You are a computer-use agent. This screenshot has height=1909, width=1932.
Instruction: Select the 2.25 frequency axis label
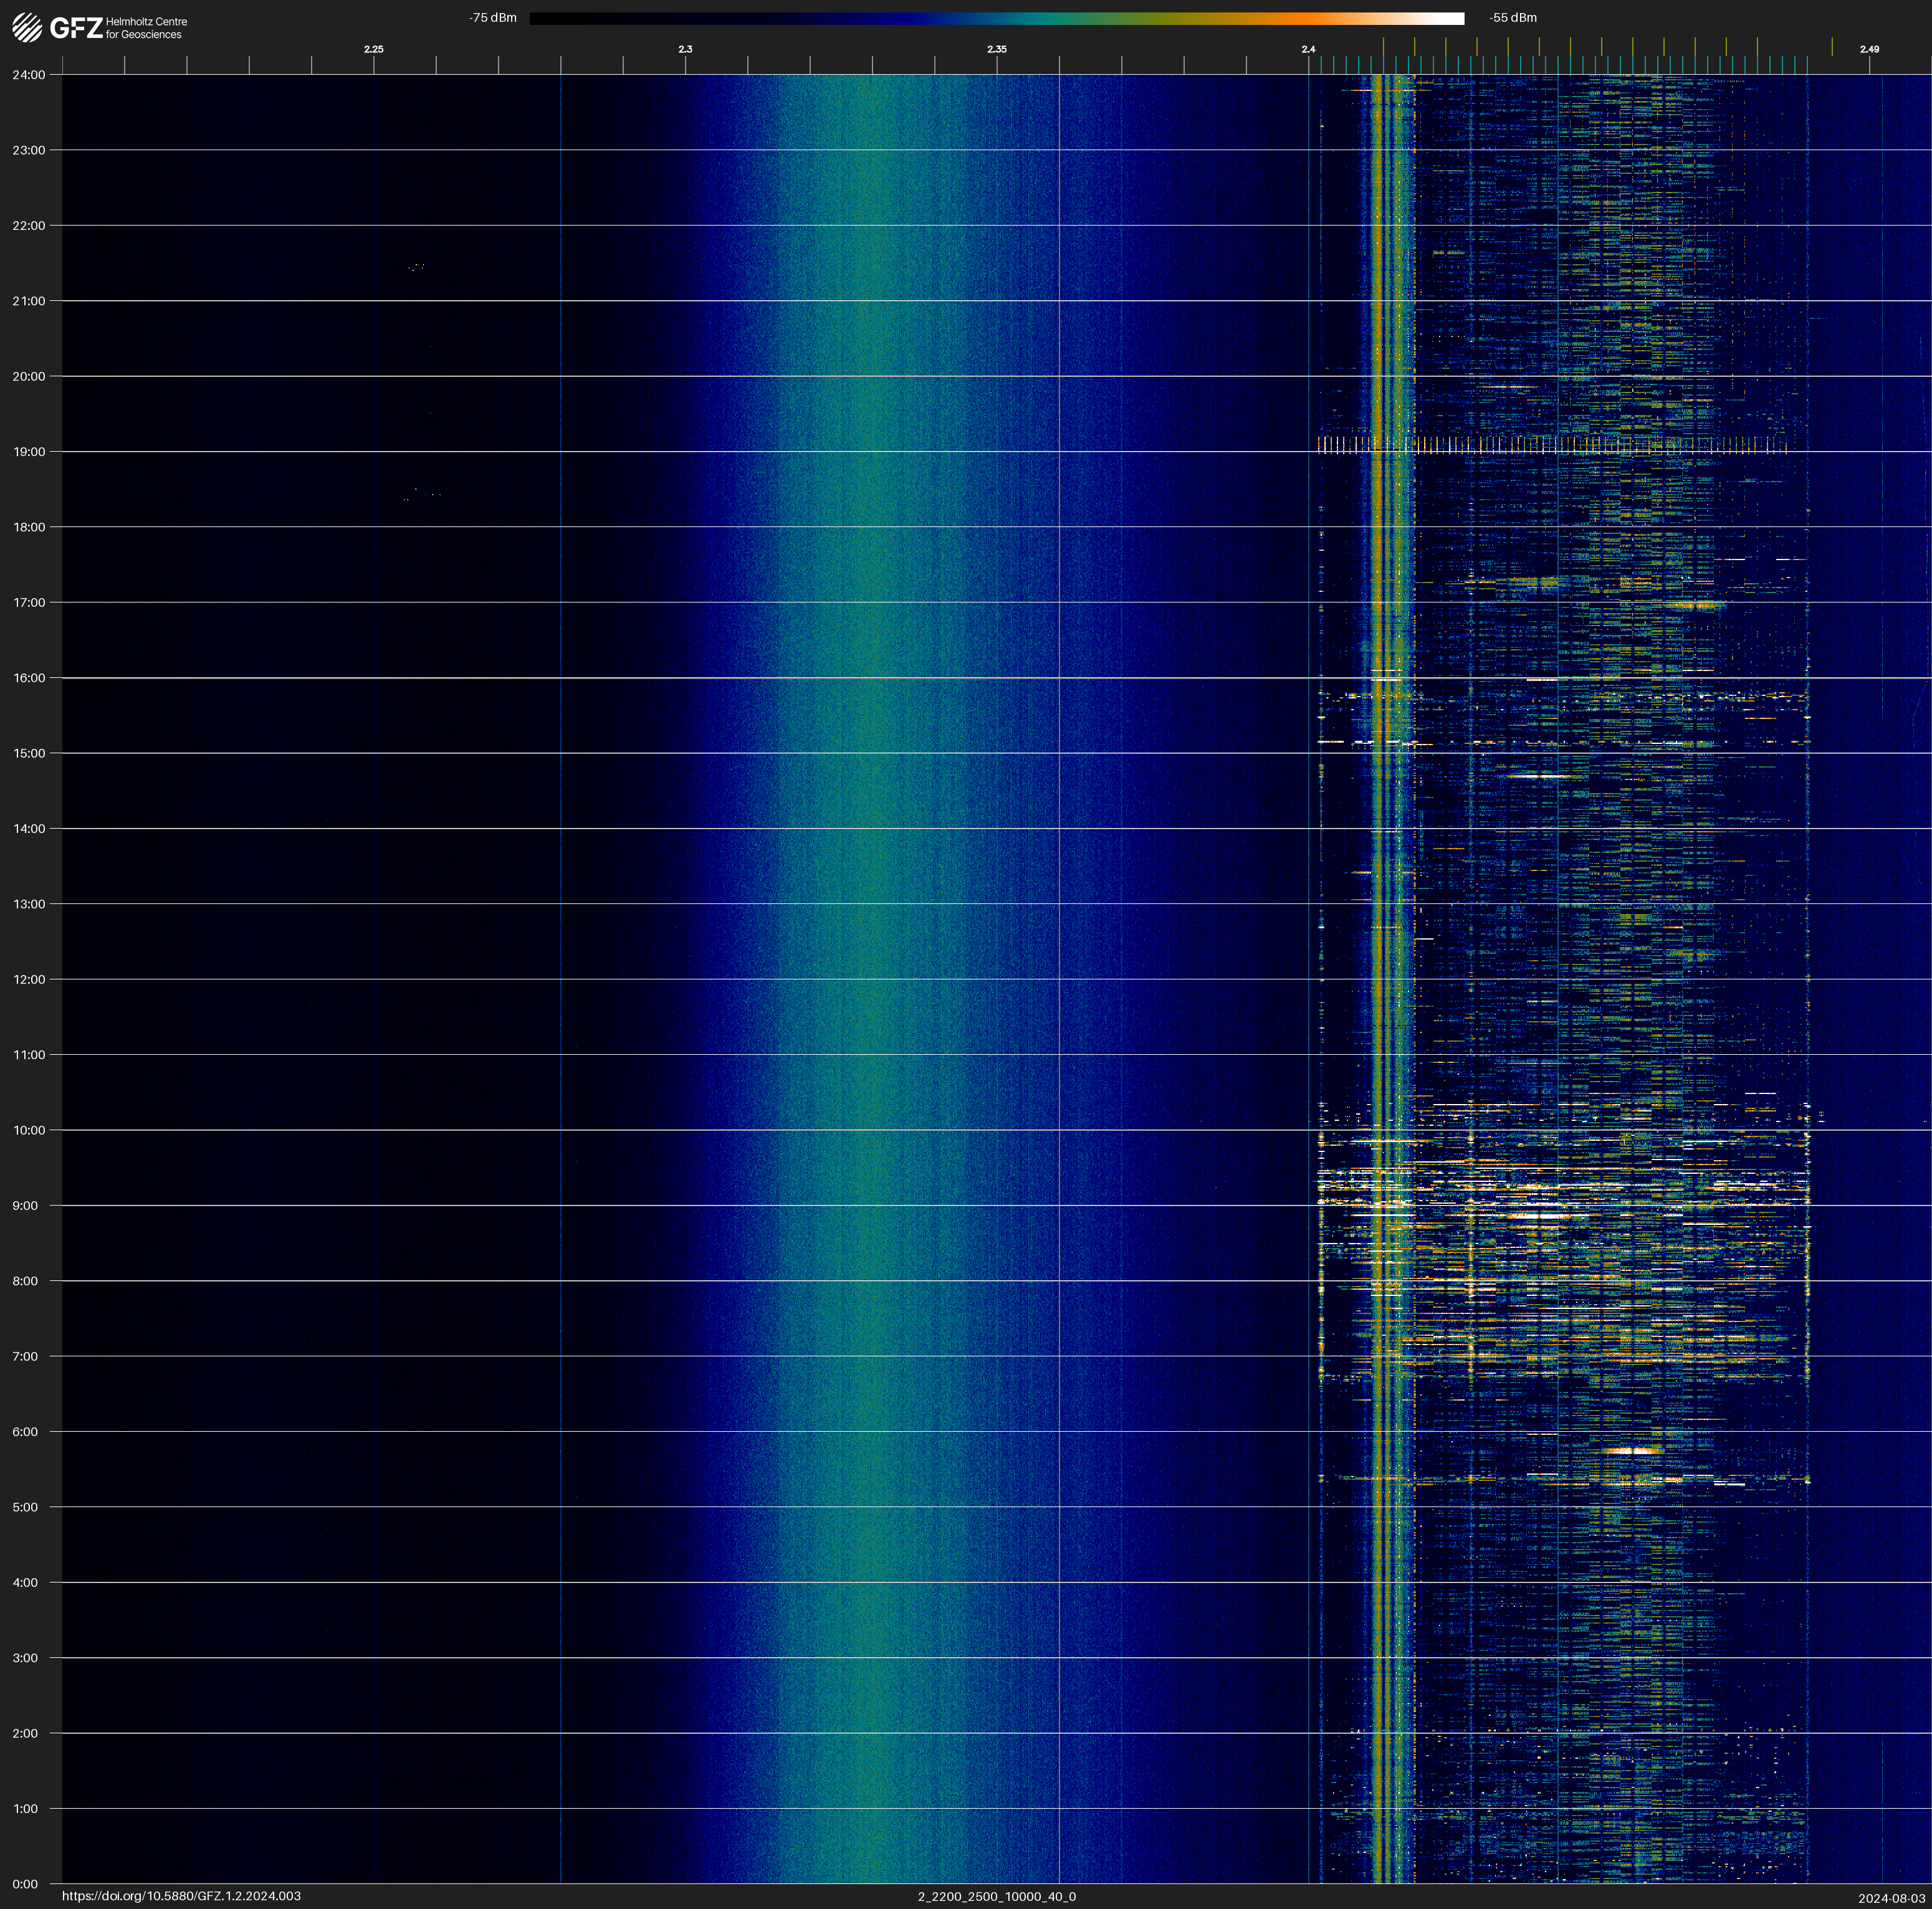(373, 49)
